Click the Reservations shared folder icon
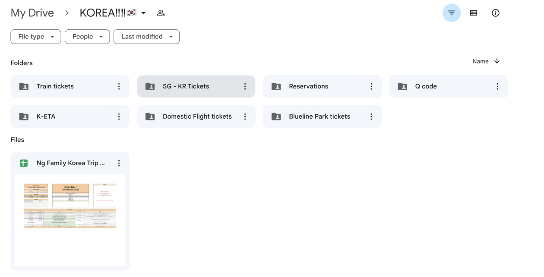 pos(276,86)
